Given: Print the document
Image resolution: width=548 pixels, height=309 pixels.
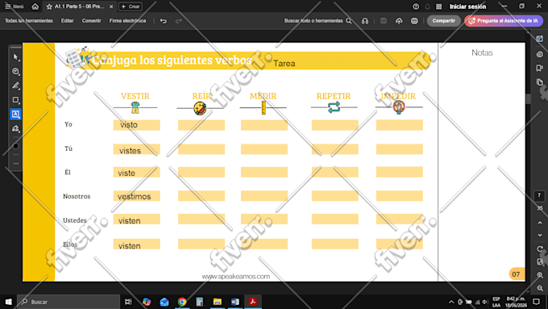Looking at the screenshot, I should [x=414, y=21].
